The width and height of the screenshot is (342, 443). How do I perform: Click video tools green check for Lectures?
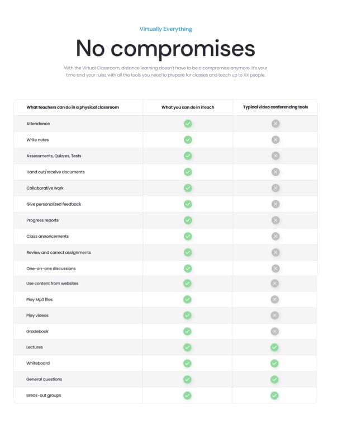click(x=274, y=347)
